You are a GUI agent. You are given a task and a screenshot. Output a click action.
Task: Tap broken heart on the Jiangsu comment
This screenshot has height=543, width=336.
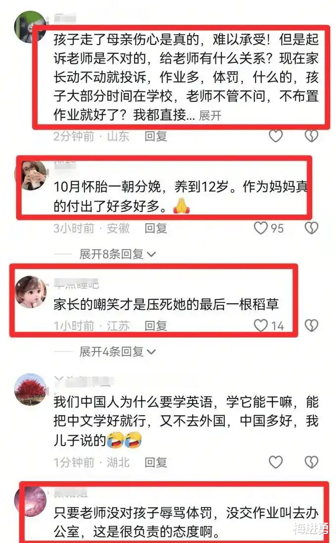[x=311, y=326]
